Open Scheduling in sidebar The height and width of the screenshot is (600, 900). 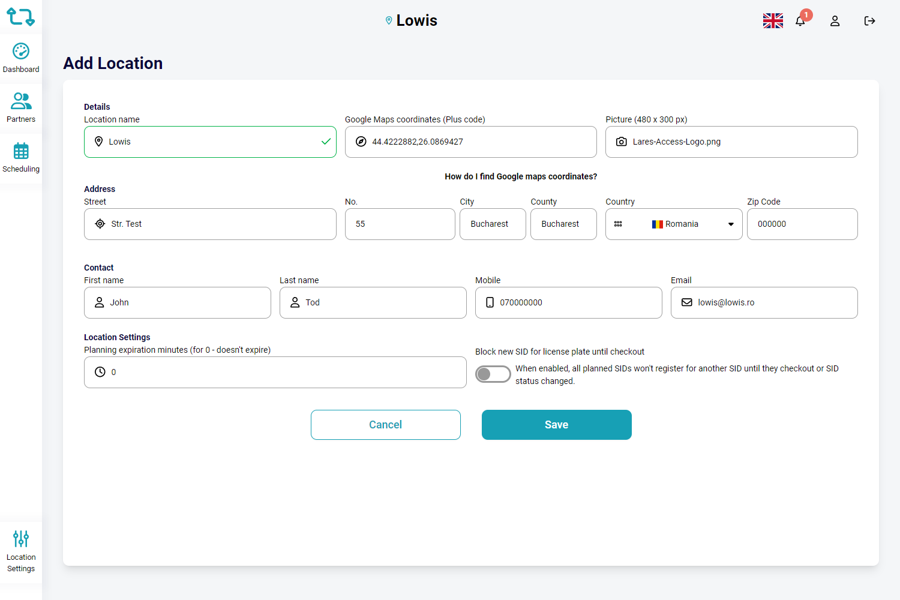21,158
